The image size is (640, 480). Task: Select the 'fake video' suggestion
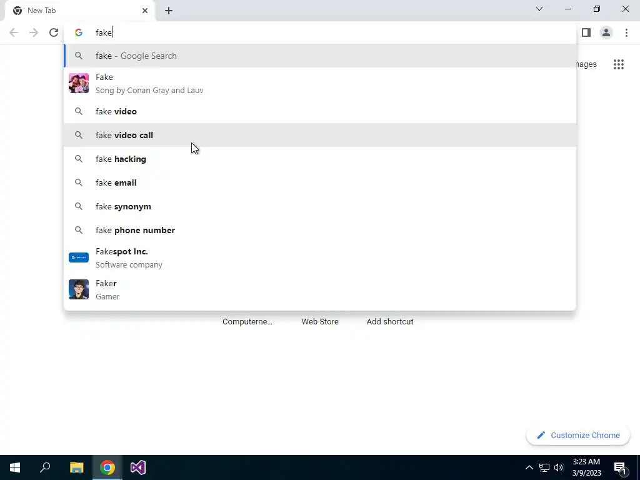(320, 111)
